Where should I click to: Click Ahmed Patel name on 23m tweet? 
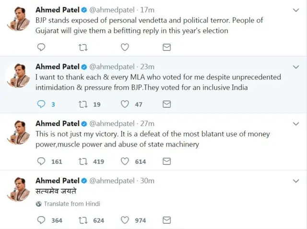pyautogui.click(x=57, y=67)
